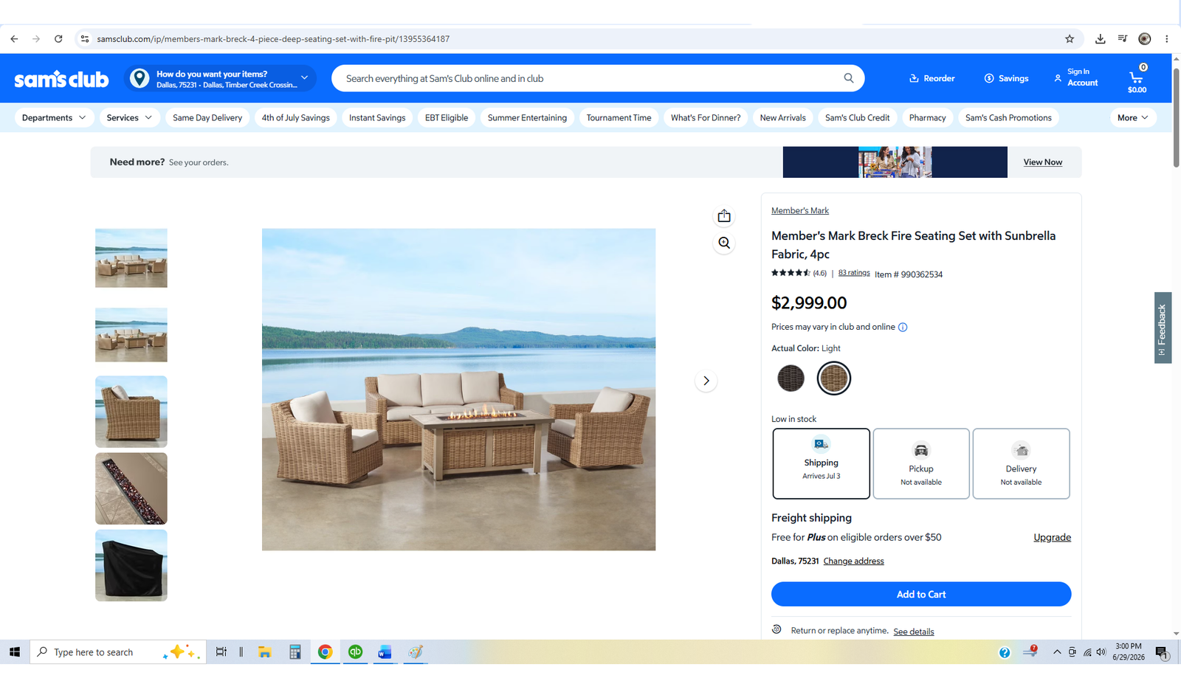Expand the More navigation dropdown
The image size is (1181, 695).
tap(1133, 118)
